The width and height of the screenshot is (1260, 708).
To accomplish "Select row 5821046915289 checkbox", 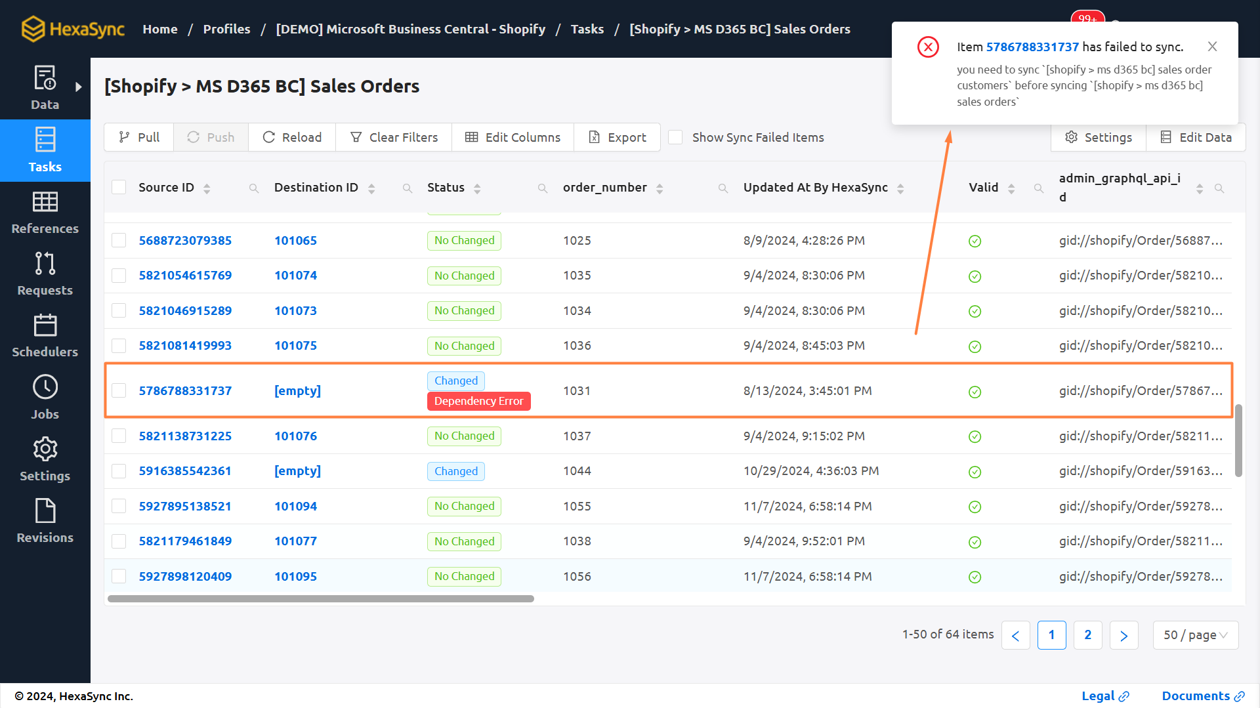I will click(x=119, y=310).
